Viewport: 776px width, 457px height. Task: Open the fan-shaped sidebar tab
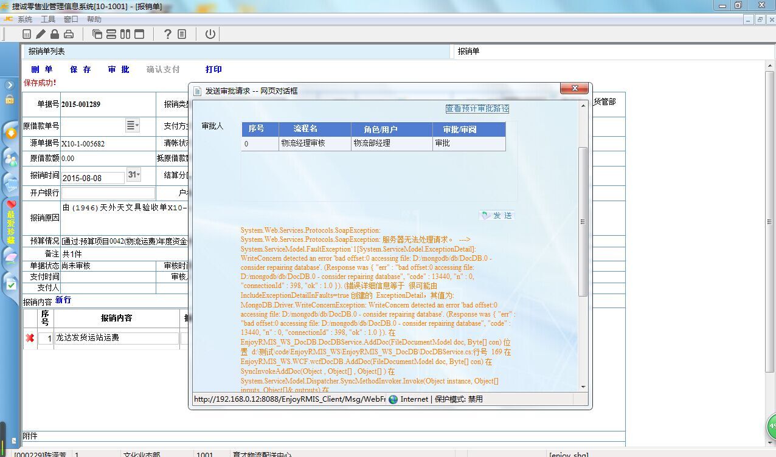point(10,258)
